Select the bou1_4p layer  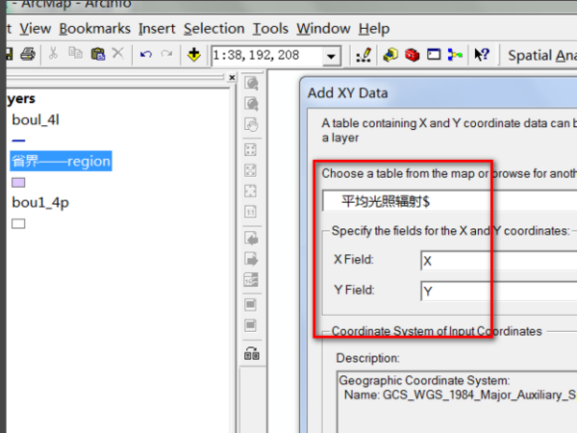pos(40,202)
